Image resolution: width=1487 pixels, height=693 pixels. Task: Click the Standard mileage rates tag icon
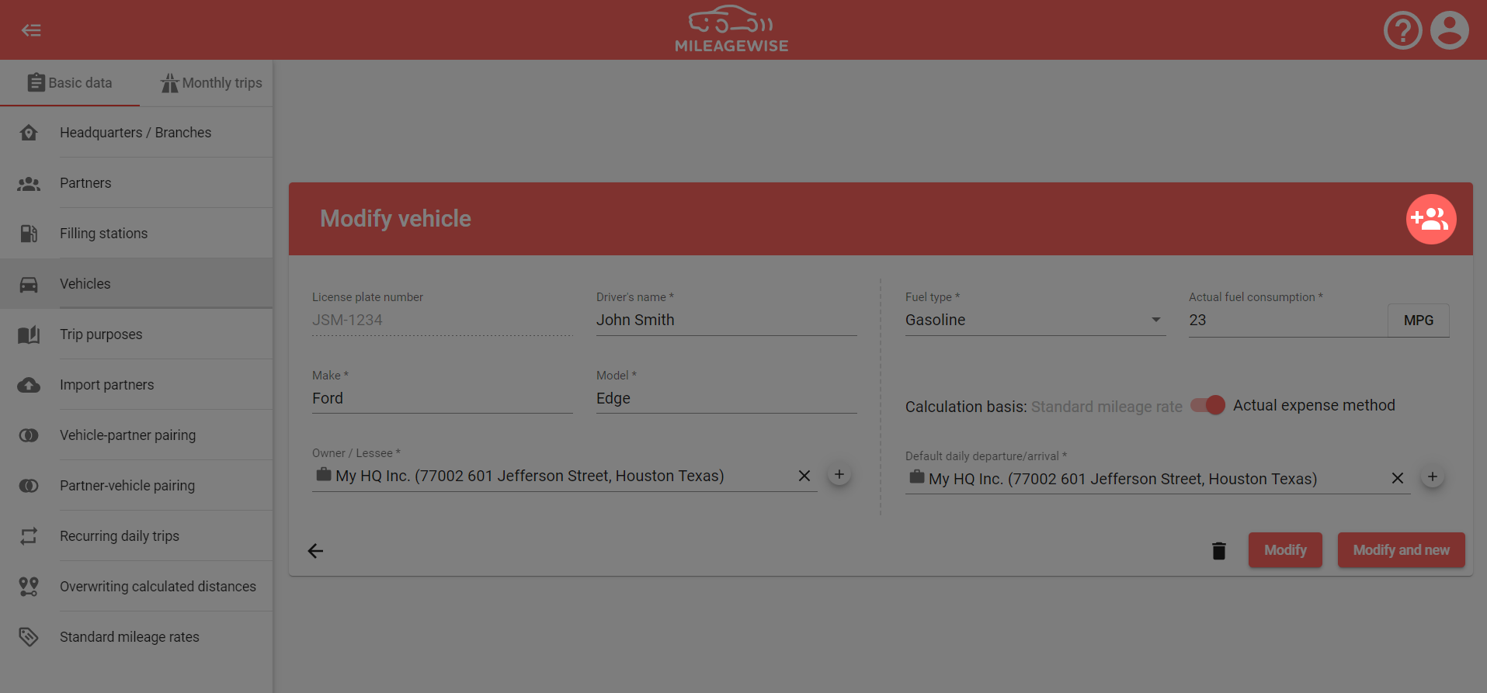click(x=29, y=637)
